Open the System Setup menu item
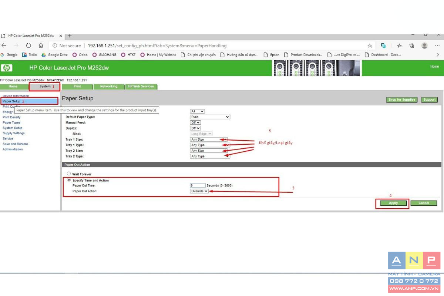The width and height of the screenshot is (444, 296). tap(13, 128)
